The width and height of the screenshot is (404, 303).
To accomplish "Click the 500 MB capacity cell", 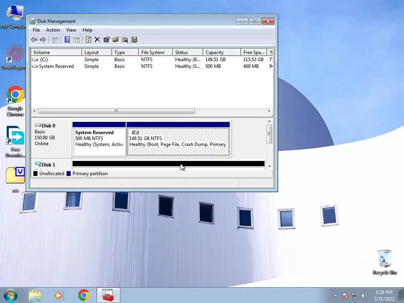I will click(213, 66).
